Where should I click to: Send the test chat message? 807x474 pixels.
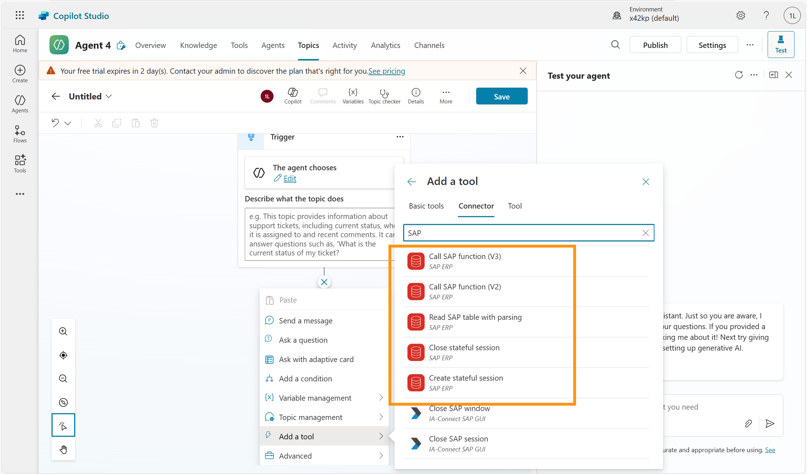coord(770,424)
